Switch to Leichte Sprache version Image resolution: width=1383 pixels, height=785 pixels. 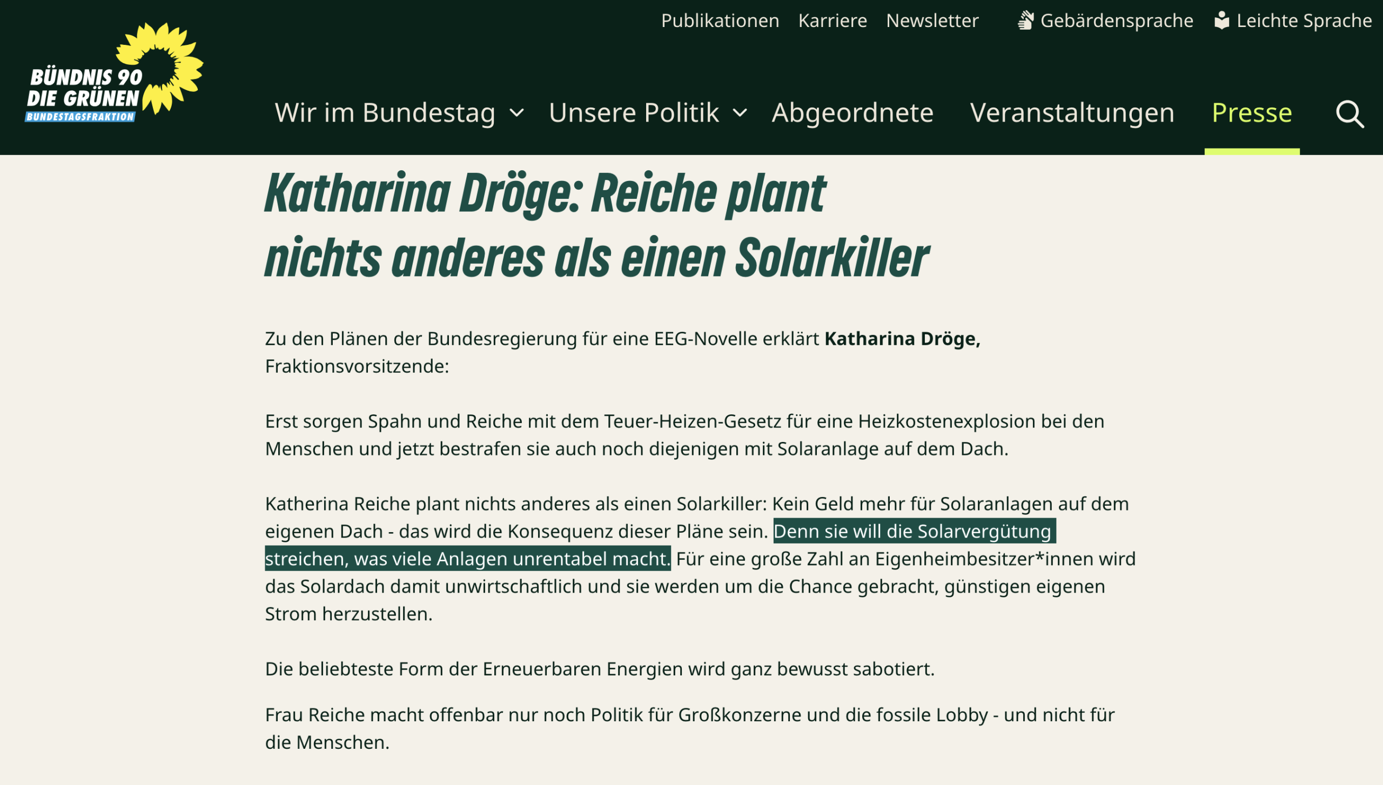point(1304,21)
